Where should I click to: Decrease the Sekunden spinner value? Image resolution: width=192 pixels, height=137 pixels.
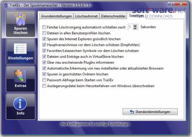(x=135, y=28)
